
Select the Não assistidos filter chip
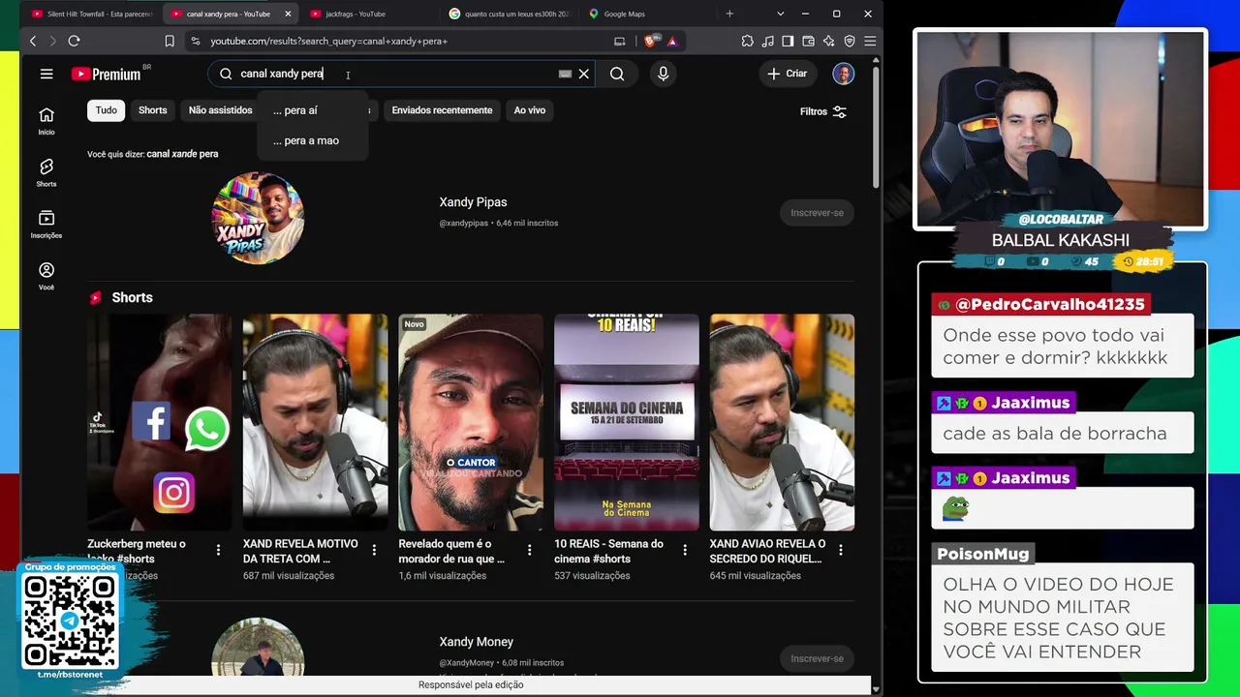(x=220, y=110)
